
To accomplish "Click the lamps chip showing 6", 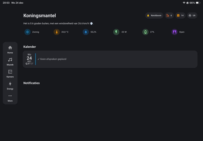I will click(169, 15).
